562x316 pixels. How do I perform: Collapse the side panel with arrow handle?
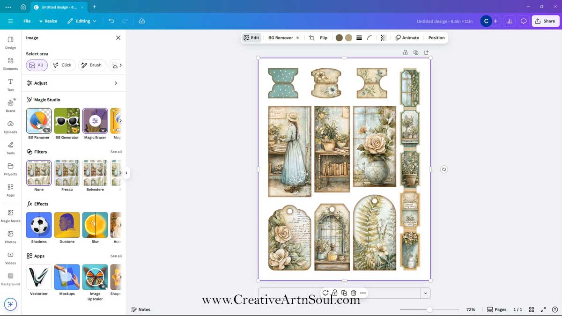click(x=126, y=173)
